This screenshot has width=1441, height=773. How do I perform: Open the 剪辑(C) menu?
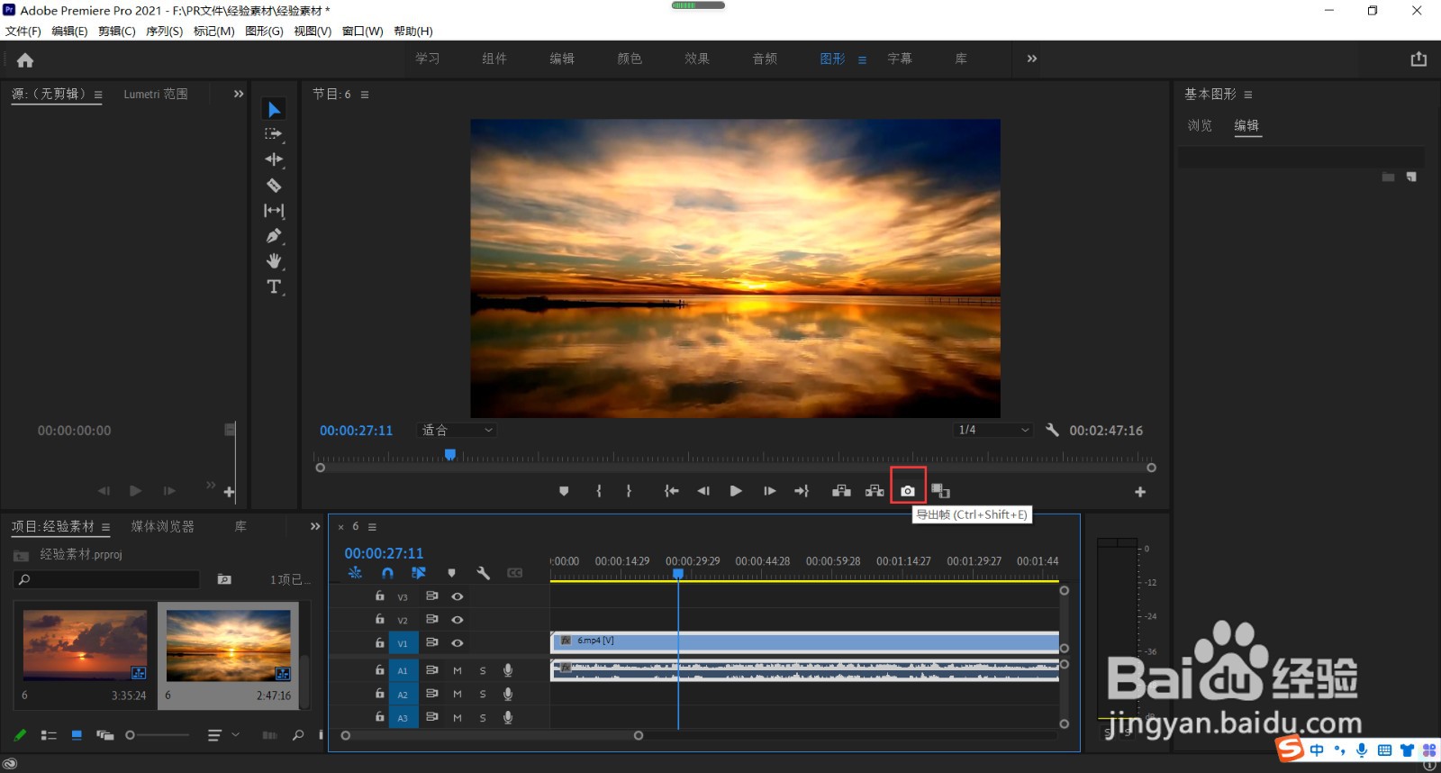[116, 31]
